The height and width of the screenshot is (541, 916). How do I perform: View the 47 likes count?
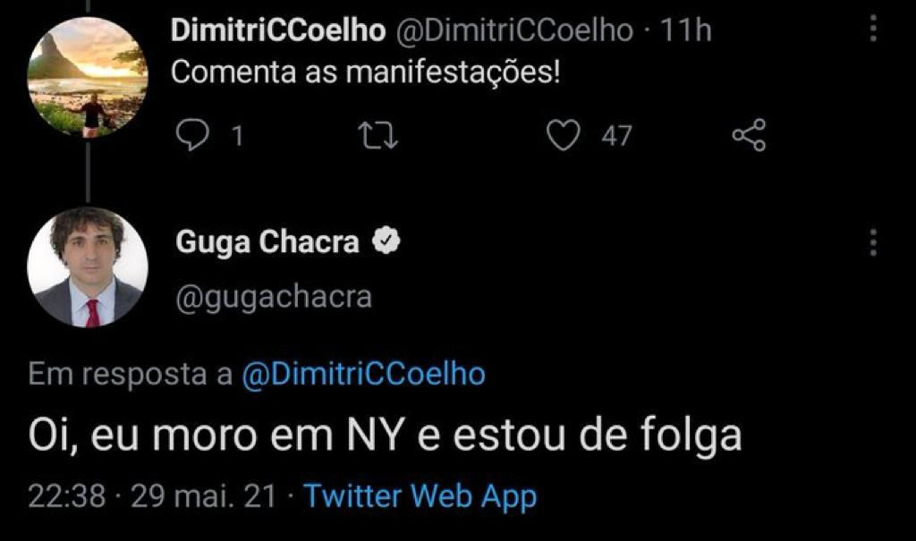click(x=615, y=136)
